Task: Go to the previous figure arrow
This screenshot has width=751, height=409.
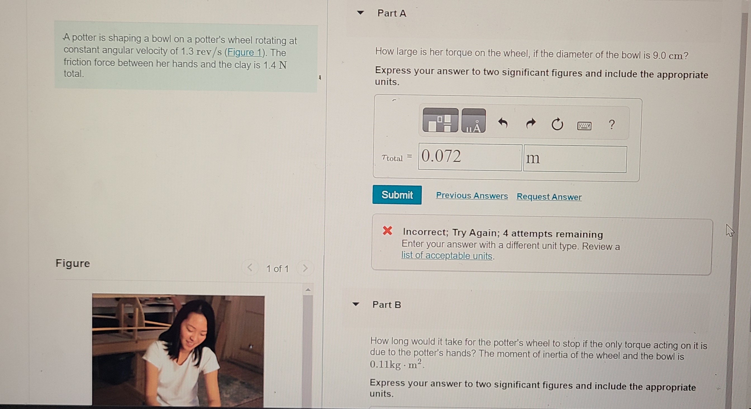Action: click(250, 267)
